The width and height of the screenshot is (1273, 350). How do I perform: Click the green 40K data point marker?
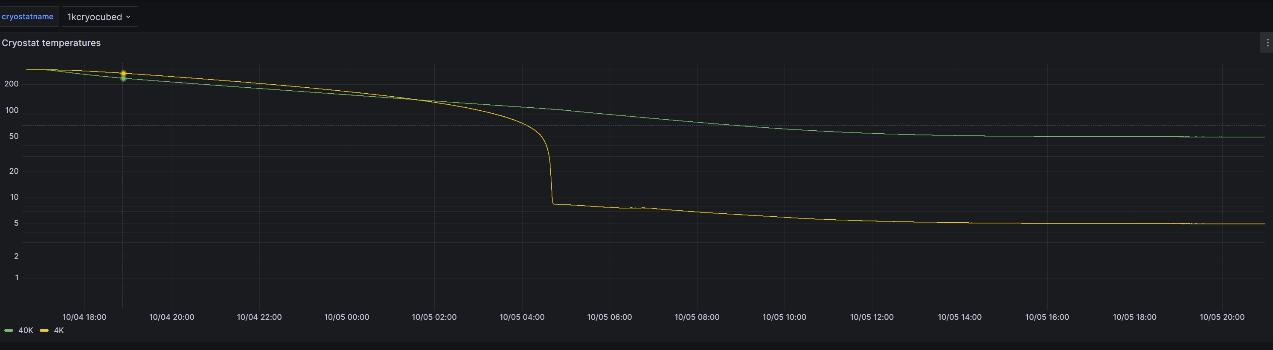124,78
